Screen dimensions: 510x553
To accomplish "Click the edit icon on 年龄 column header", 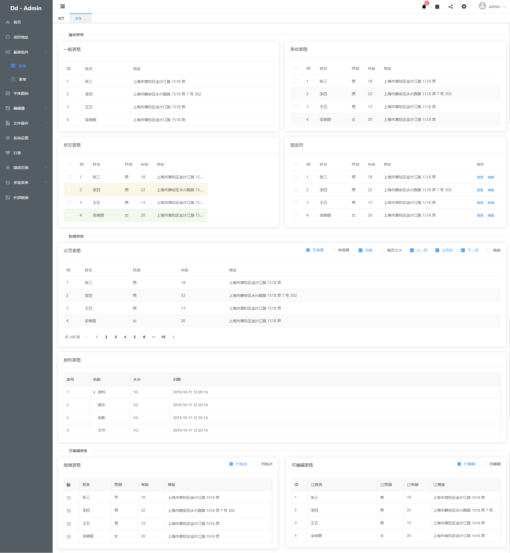I will click(409, 485).
